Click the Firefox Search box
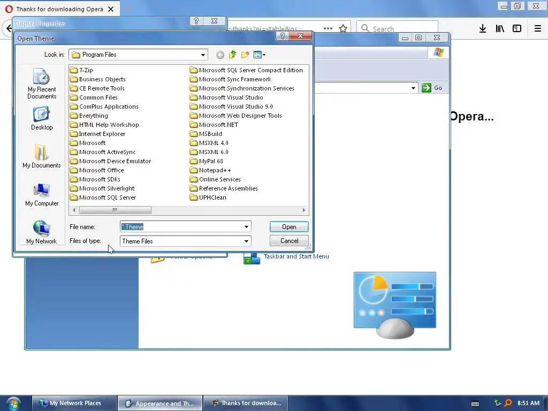The image size is (548, 411). coord(397,28)
